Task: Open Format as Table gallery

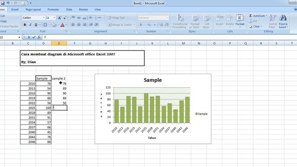Action: click(195, 21)
